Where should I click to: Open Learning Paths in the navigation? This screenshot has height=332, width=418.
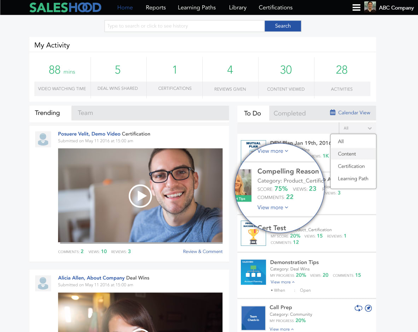coord(197,7)
